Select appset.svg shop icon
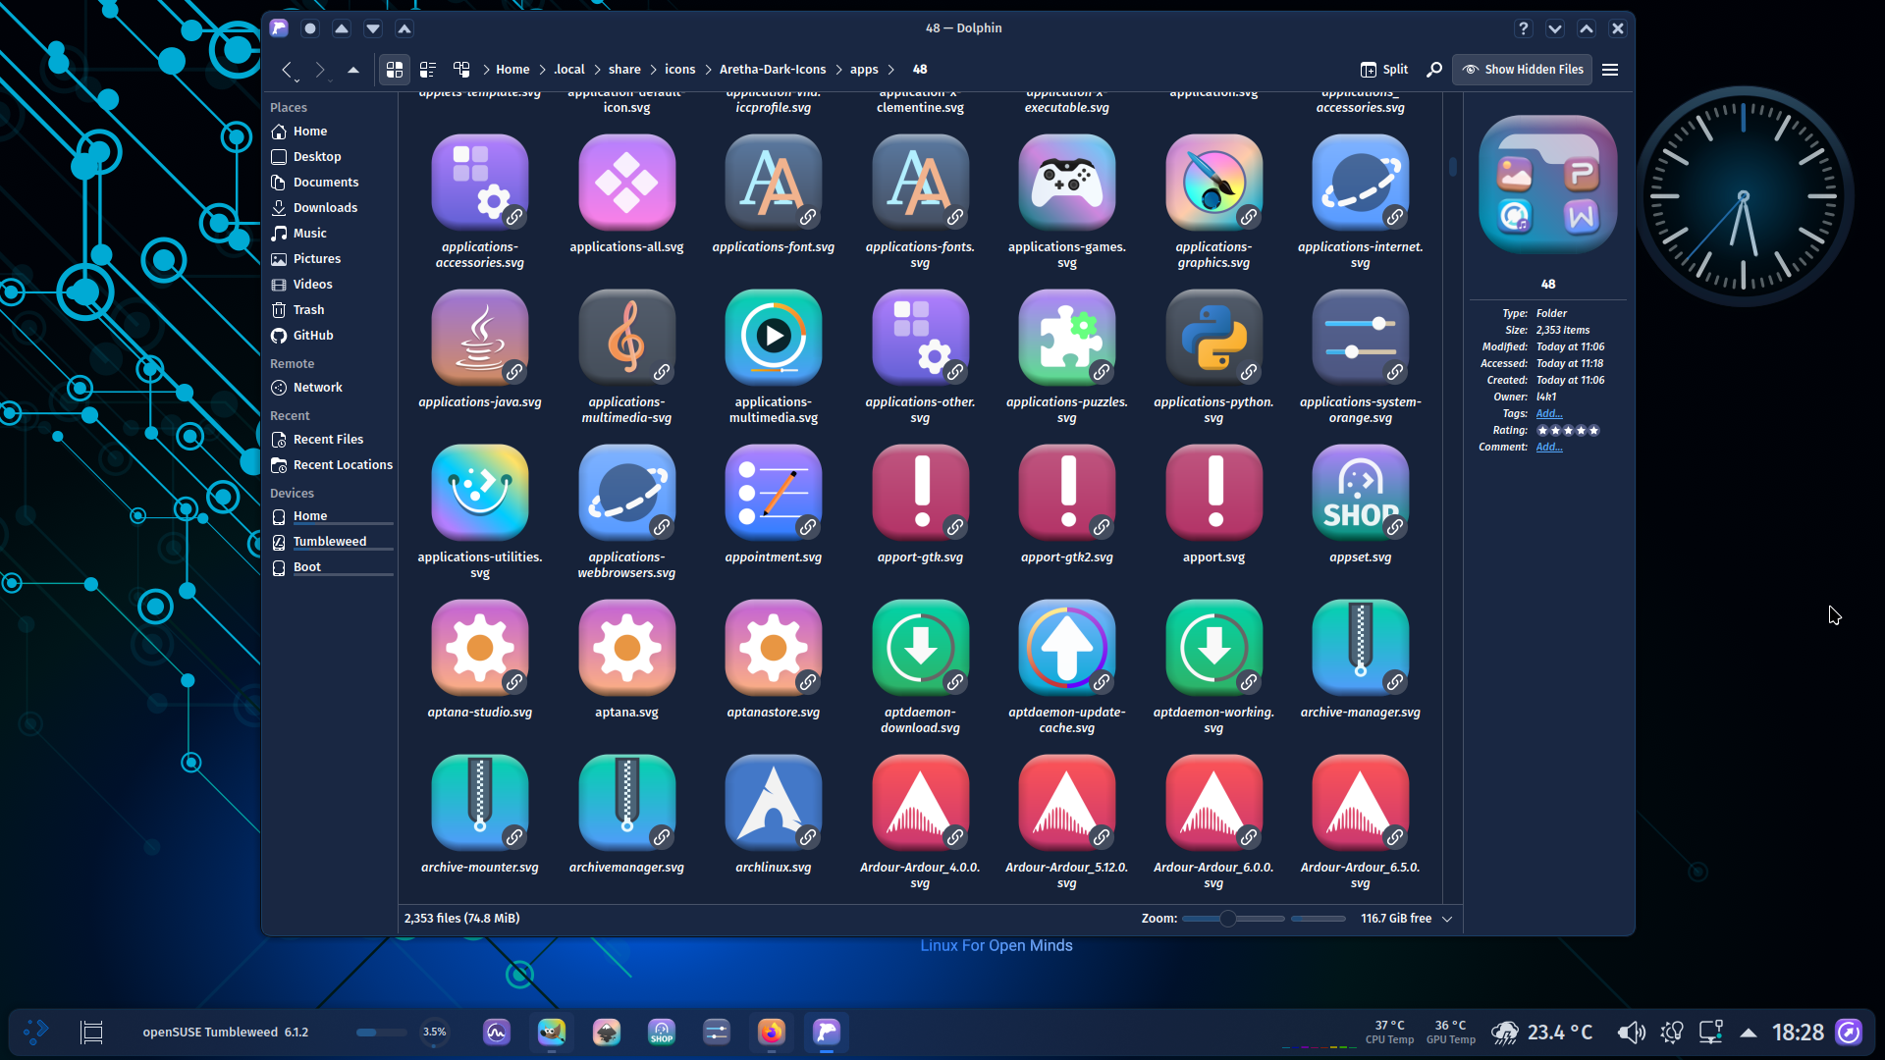 [x=1360, y=493]
